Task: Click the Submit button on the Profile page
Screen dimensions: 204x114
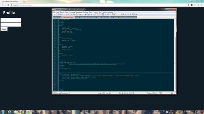Action: click(4, 29)
